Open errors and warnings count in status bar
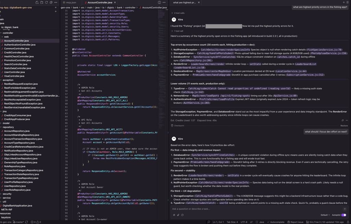 36,222
